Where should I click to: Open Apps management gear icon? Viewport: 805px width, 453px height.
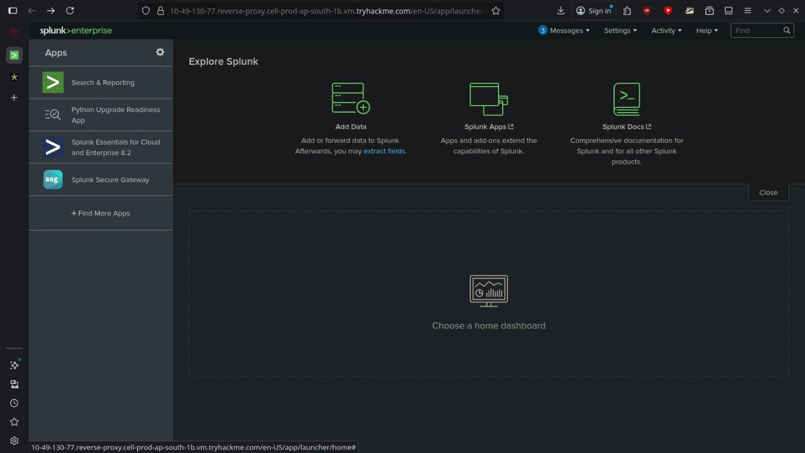tap(160, 52)
